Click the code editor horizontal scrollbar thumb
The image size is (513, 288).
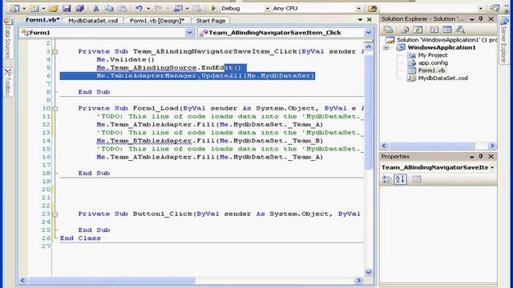(x=111, y=281)
